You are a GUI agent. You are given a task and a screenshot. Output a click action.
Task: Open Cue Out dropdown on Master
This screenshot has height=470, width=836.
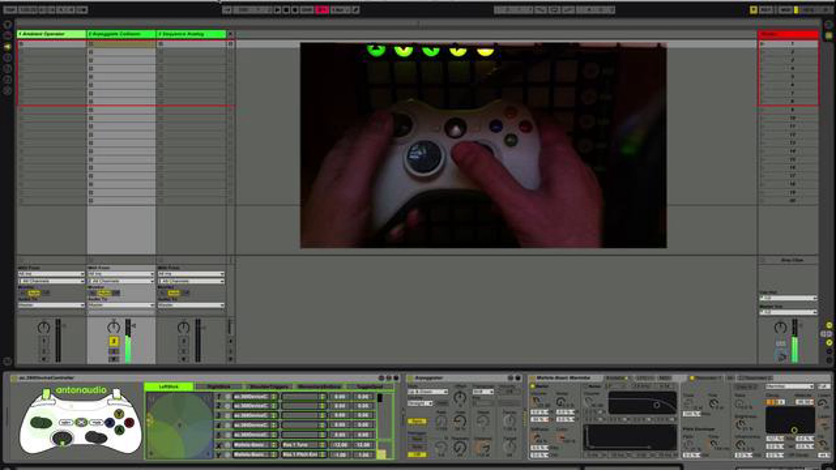pos(788,298)
